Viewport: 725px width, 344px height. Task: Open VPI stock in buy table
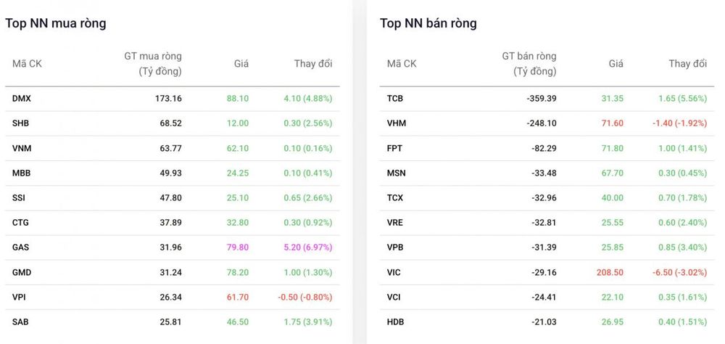pos(172,297)
